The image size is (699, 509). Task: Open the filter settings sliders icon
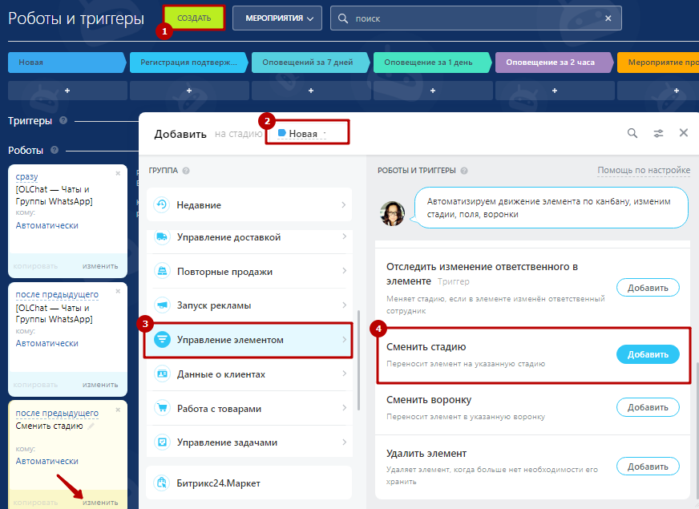click(658, 133)
